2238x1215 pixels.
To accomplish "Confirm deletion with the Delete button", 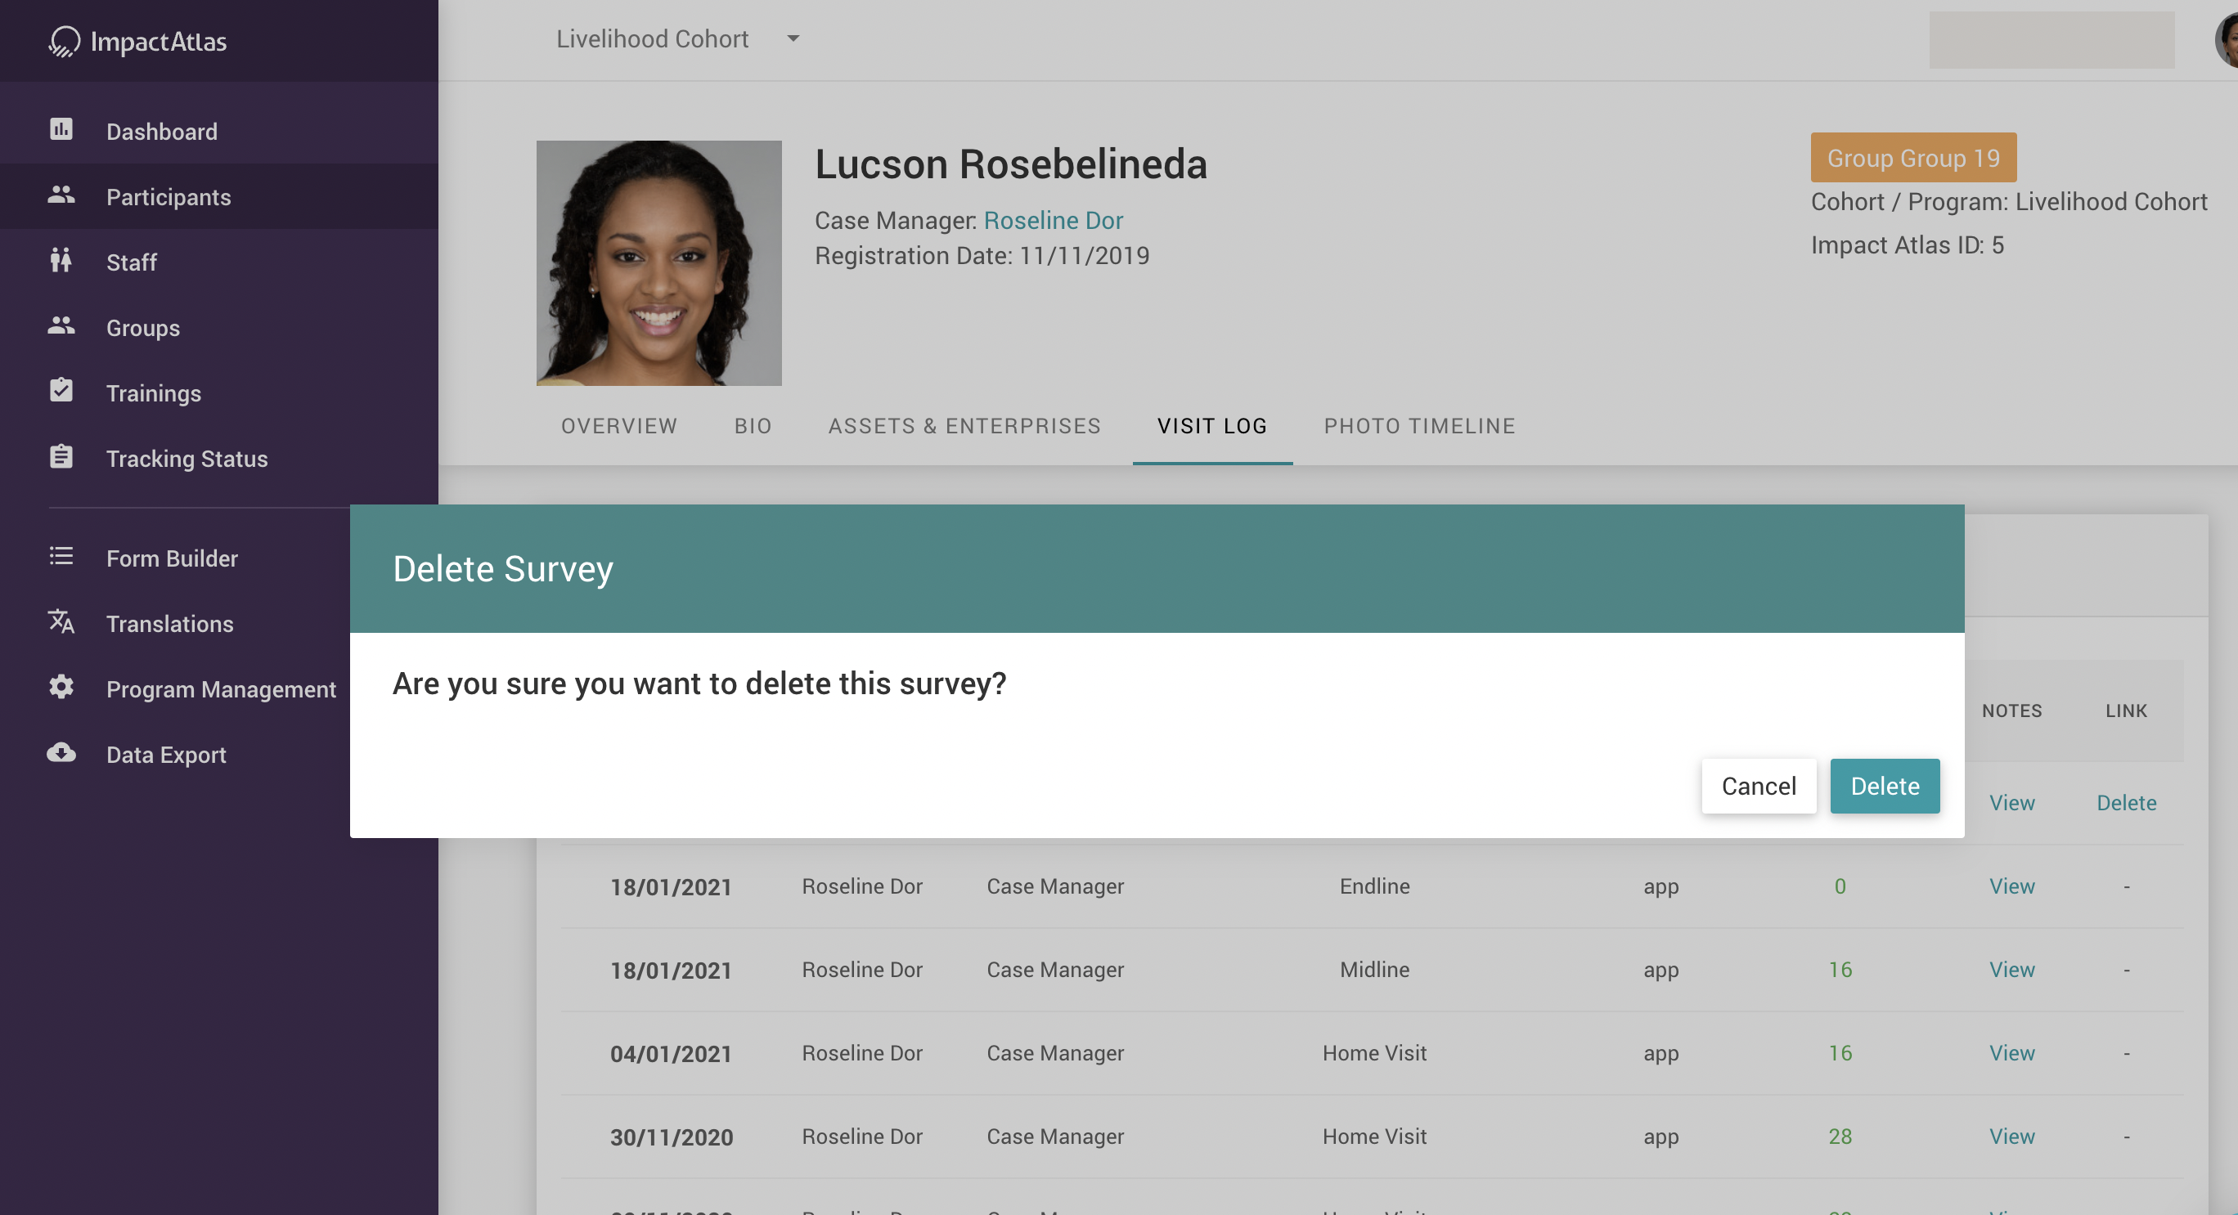I will click(x=1884, y=786).
